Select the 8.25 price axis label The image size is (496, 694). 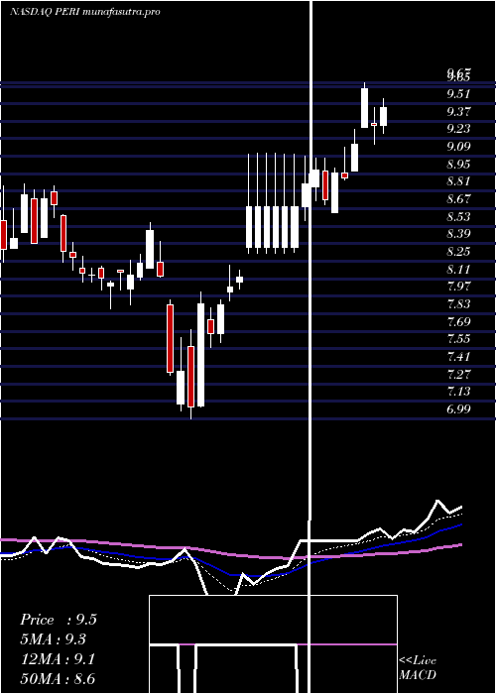pyautogui.click(x=458, y=252)
